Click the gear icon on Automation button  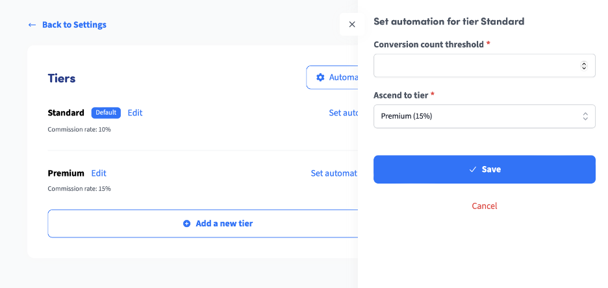[320, 77]
